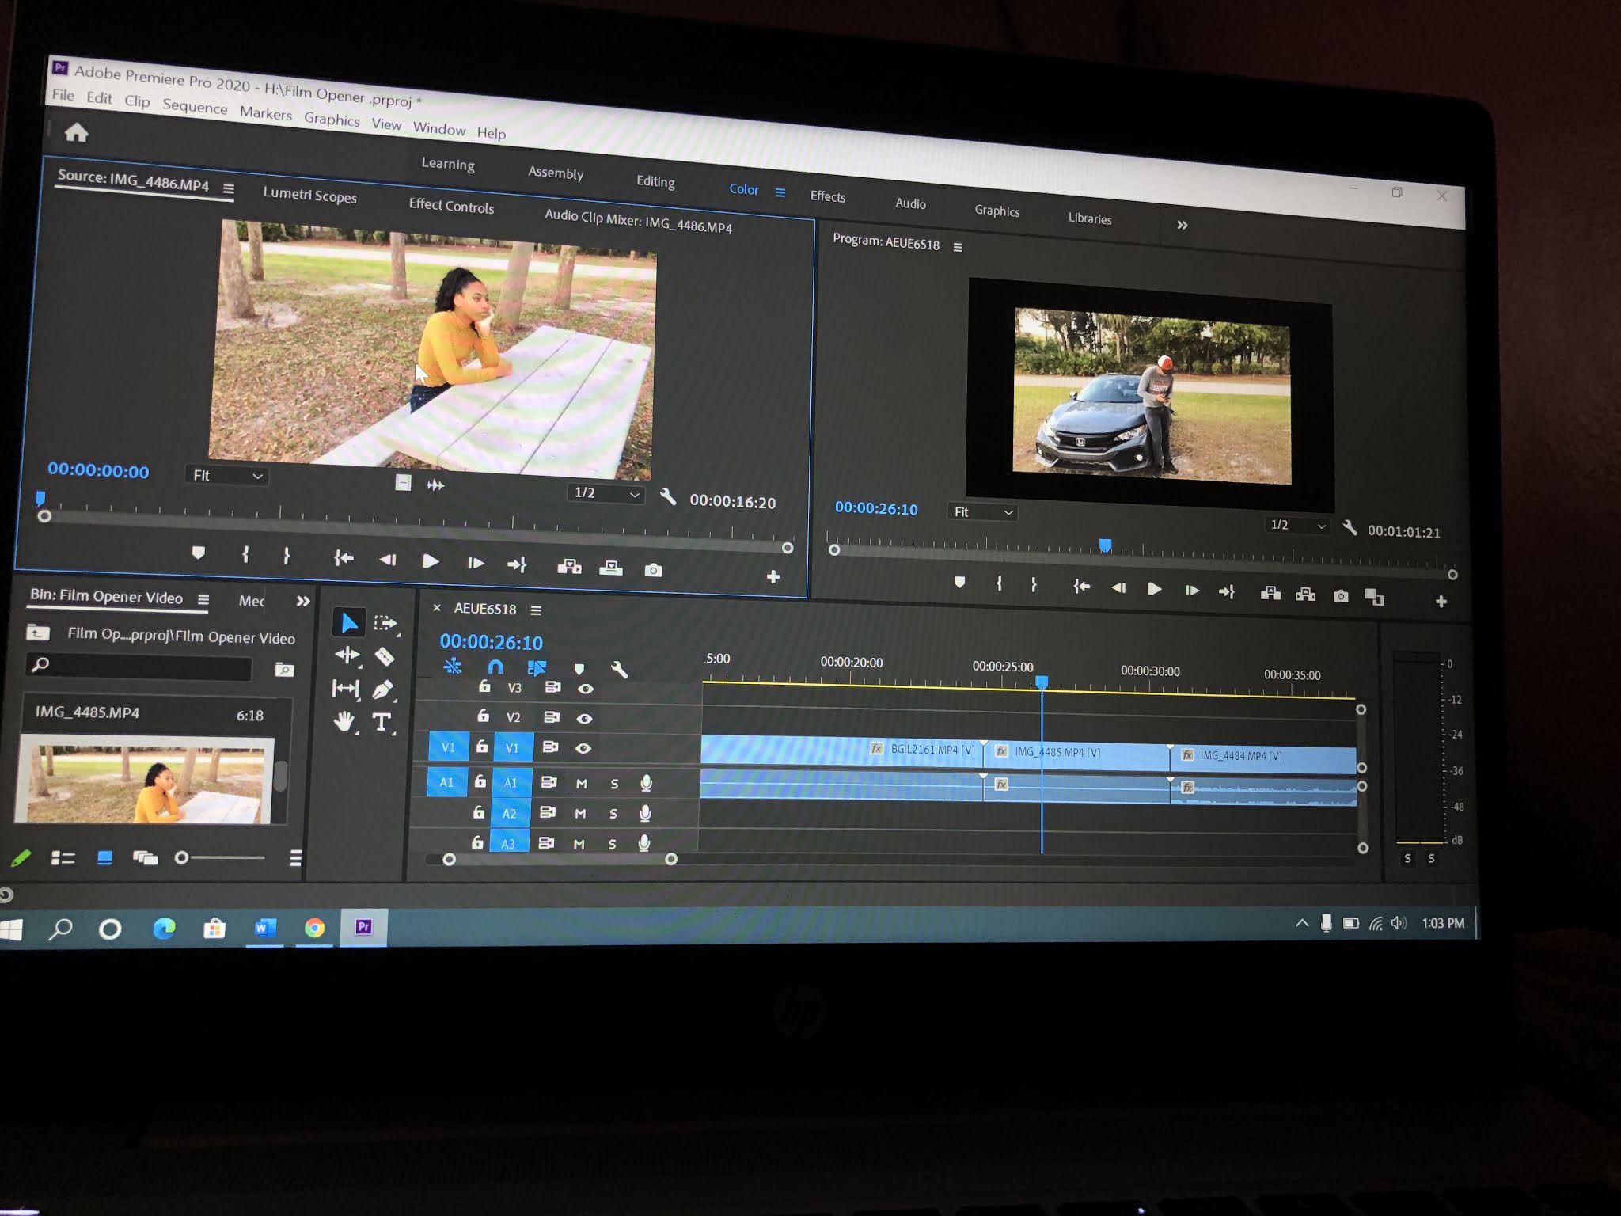
Task: Hide track V1 with eye icon
Action: (583, 748)
